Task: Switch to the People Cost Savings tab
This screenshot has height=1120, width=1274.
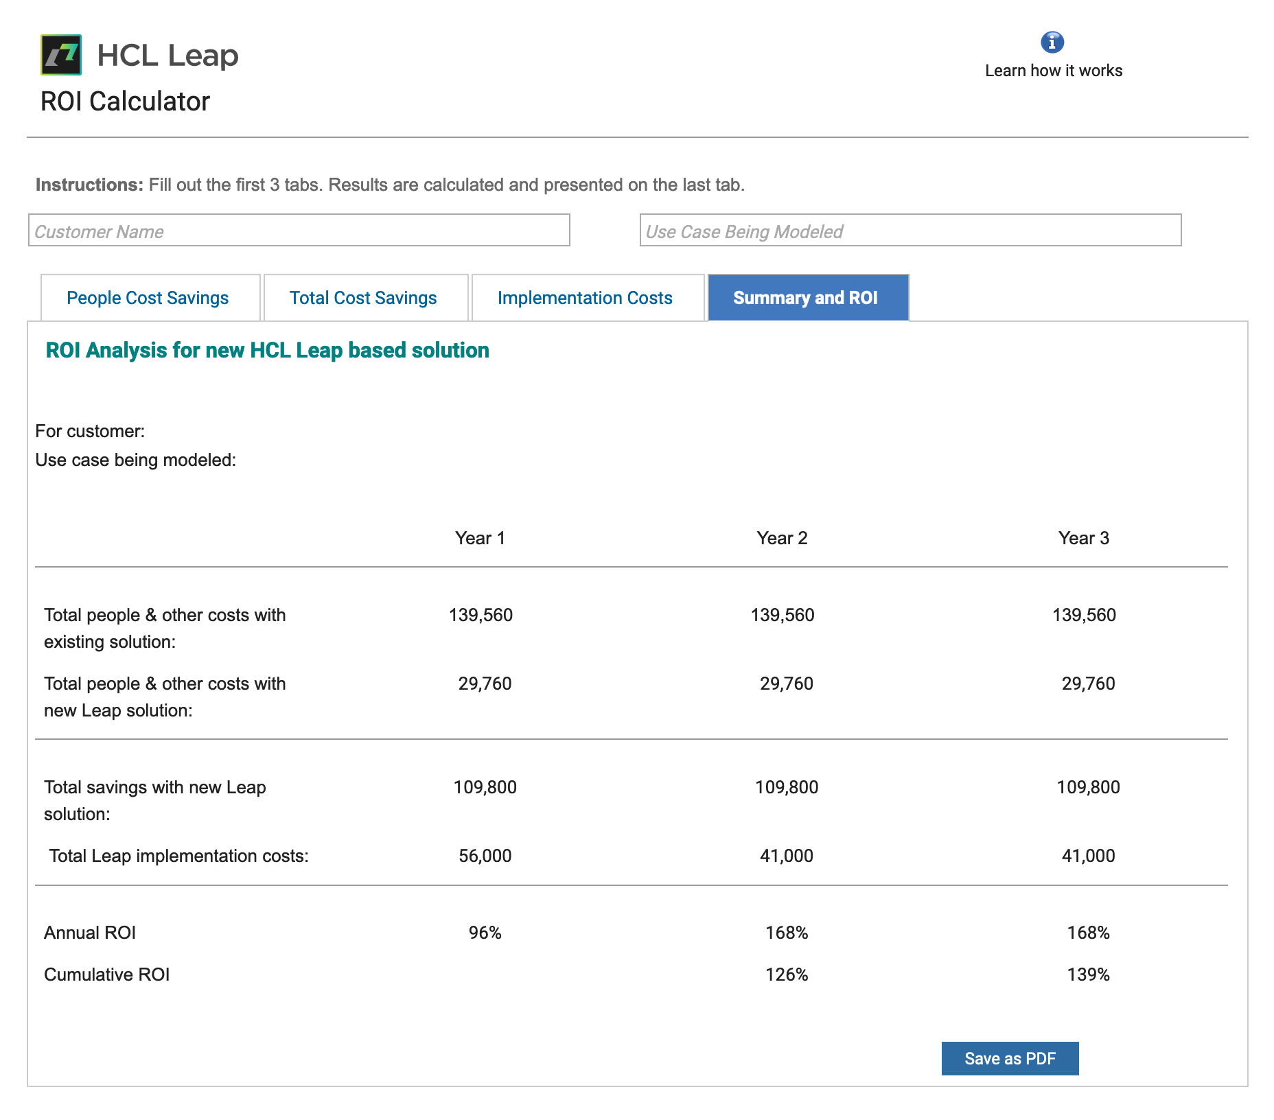Action: click(x=150, y=298)
